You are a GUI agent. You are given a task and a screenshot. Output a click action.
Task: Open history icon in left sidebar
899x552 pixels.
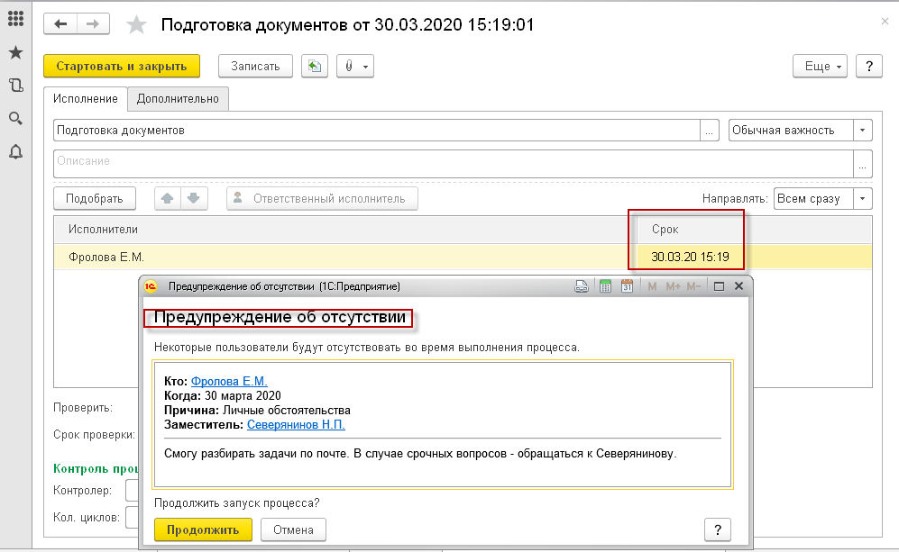(x=15, y=86)
